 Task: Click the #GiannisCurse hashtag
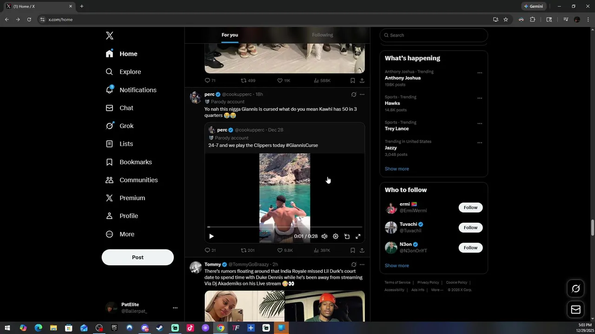click(x=302, y=146)
